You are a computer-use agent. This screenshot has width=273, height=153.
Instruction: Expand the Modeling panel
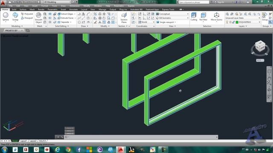coord(17,26)
